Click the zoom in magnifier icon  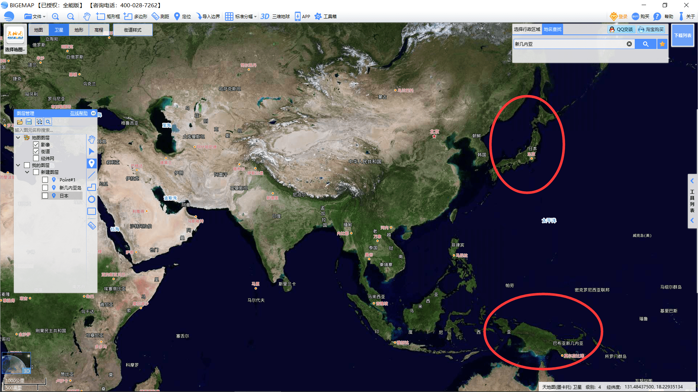[55, 16]
